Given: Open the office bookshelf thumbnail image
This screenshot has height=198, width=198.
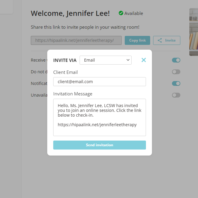Looking at the screenshot, I should pos(194,32).
